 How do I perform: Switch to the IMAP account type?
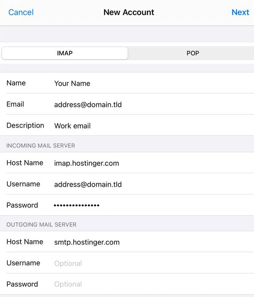65,53
